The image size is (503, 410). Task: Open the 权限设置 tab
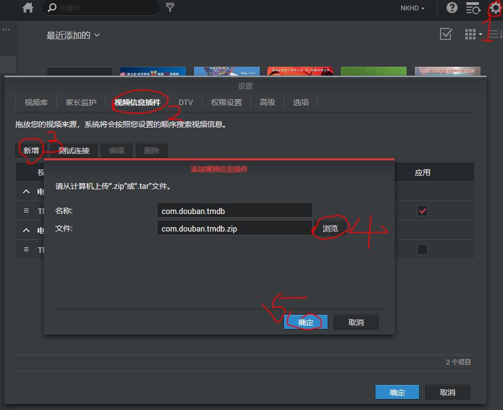pyautogui.click(x=226, y=102)
